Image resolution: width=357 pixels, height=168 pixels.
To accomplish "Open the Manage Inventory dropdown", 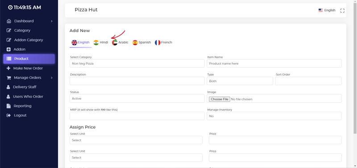I will 274,116.
